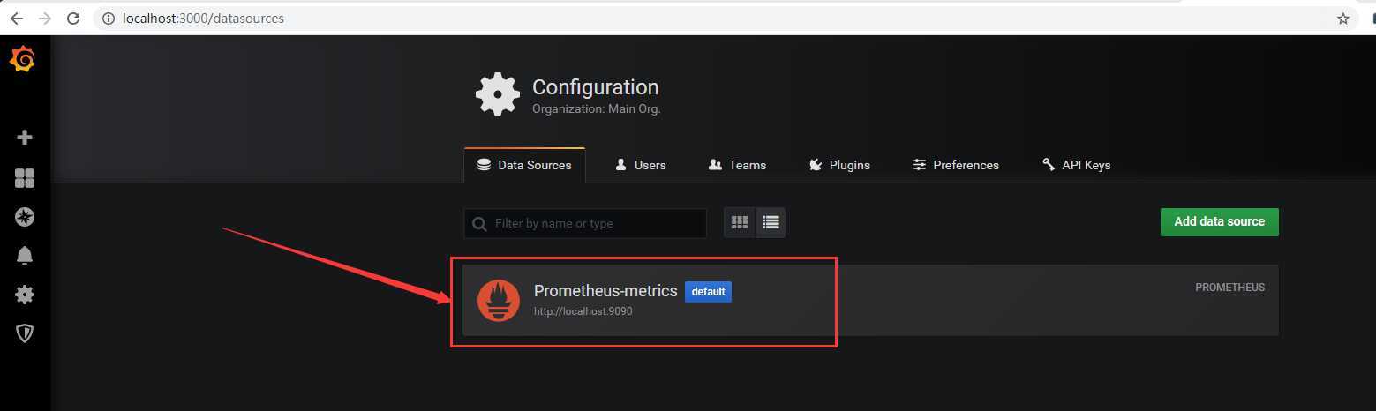Open the Dashboards grid icon in sidebar
This screenshot has height=411, width=1376.
25,178
